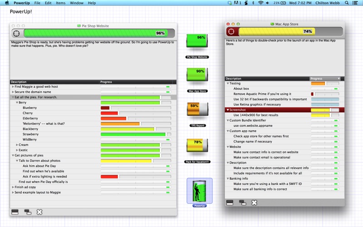The image size is (363, 227).
Task: Select use com.website.appname row
Action: pos(285,126)
